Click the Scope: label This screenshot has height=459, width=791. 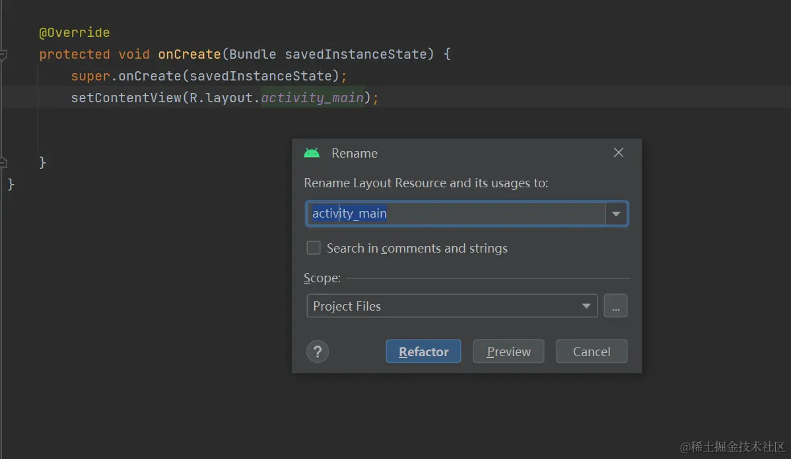coord(322,278)
